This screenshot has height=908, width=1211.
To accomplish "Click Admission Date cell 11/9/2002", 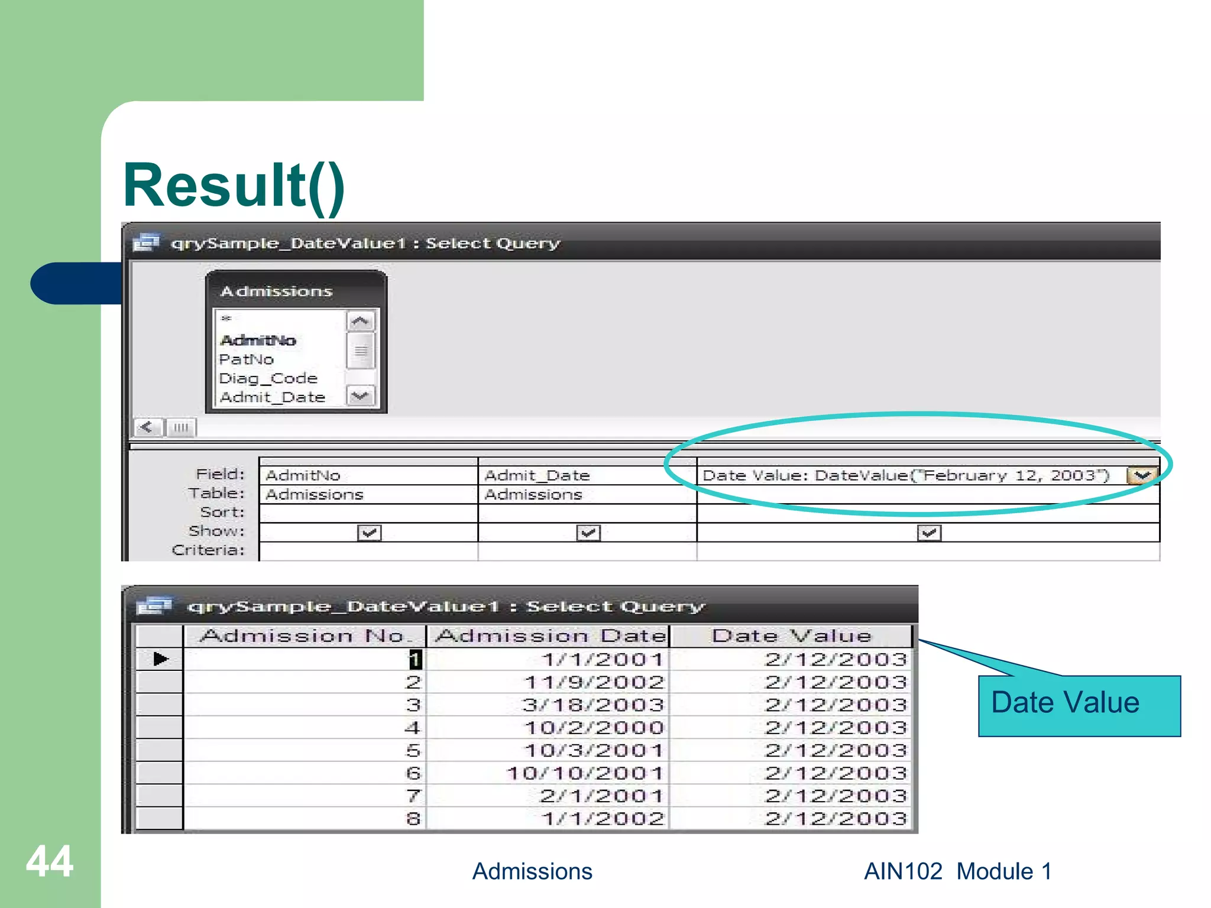I will (548, 682).
